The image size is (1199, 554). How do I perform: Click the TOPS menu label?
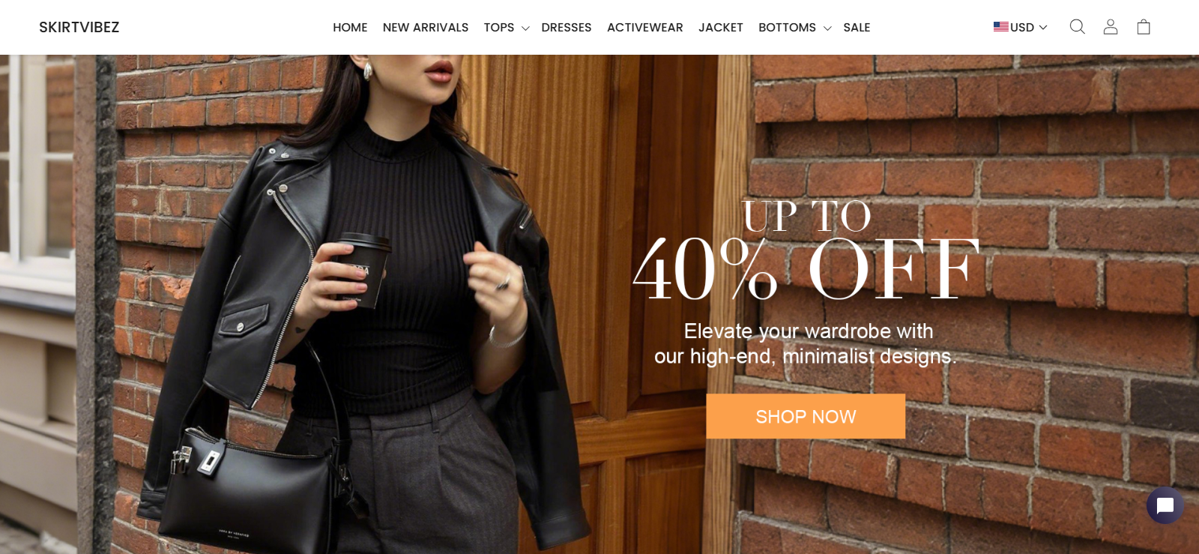(x=499, y=27)
